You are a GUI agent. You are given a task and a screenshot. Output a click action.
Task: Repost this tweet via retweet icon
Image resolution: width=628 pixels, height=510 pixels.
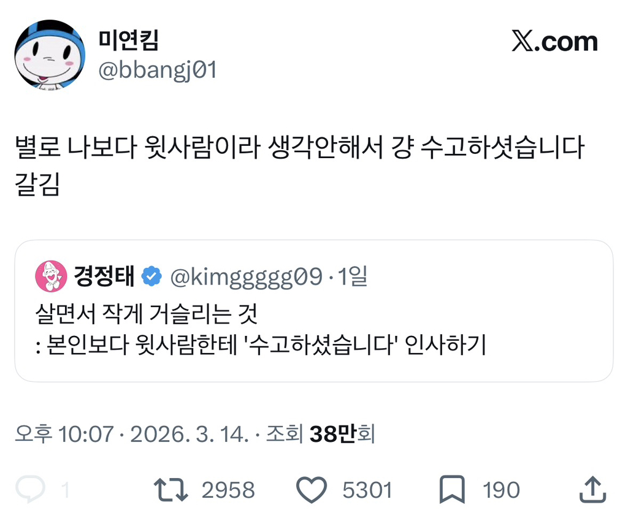pyautogui.click(x=170, y=489)
